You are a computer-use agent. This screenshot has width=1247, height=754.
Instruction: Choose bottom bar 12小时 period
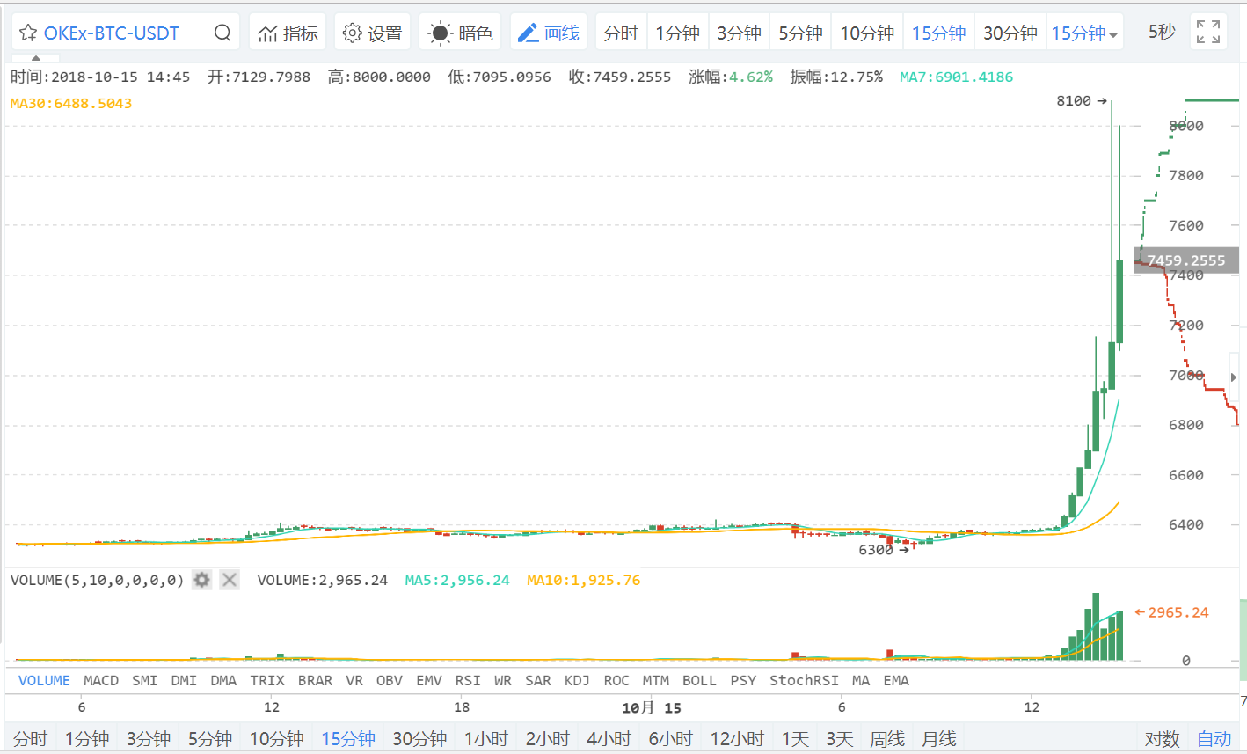click(x=737, y=739)
